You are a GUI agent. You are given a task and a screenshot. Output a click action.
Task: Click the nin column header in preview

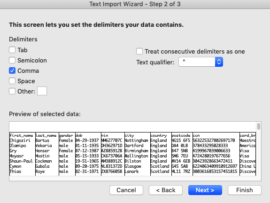coord(105,135)
